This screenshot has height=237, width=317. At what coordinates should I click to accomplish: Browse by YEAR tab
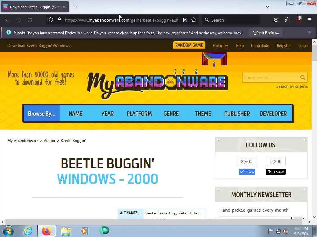[107, 114]
